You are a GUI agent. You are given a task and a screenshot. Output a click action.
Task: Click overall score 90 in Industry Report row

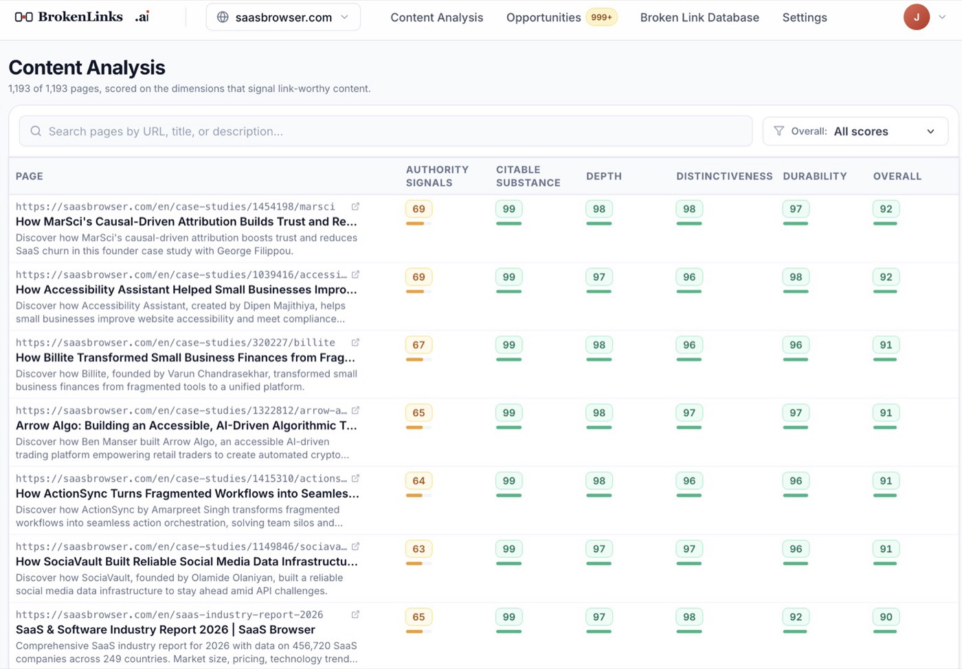tap(886, 617)
